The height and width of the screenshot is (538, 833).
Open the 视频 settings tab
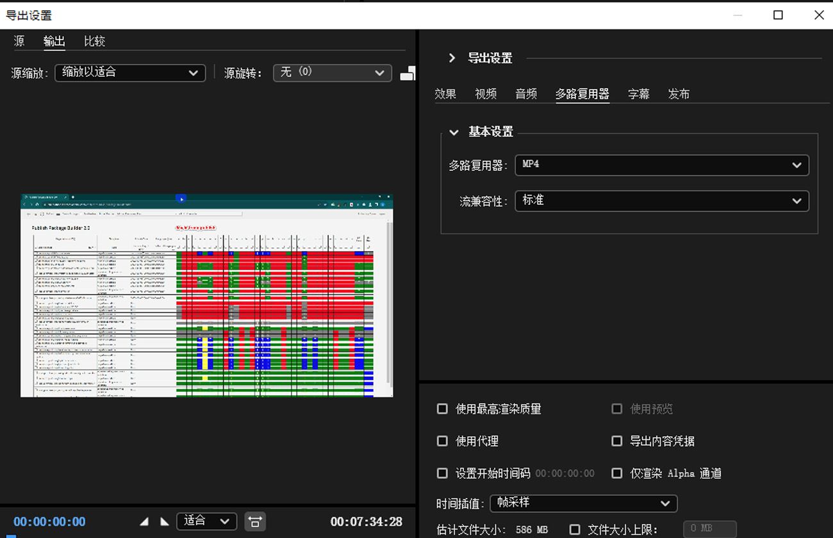[x=486, y=94]
